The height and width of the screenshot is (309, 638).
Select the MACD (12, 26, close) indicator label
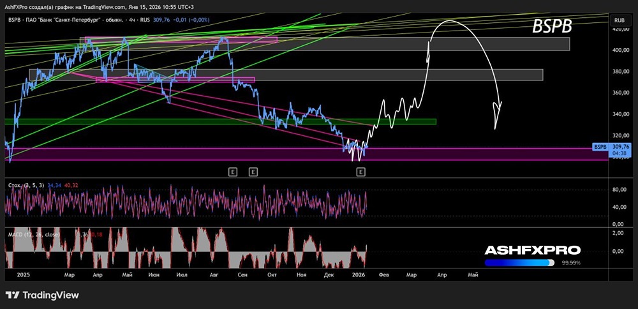pyautogui.click(x=34, y=234)
